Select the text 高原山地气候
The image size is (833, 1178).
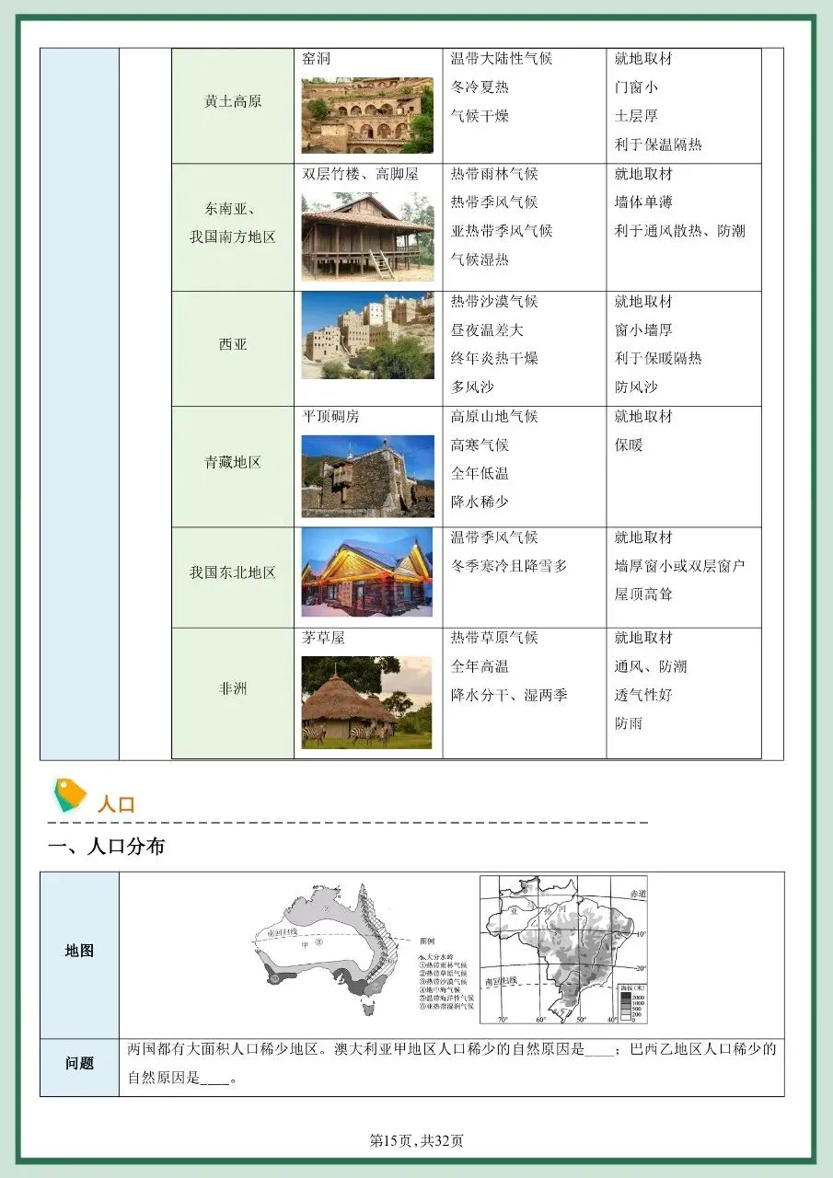coord(494,417)
